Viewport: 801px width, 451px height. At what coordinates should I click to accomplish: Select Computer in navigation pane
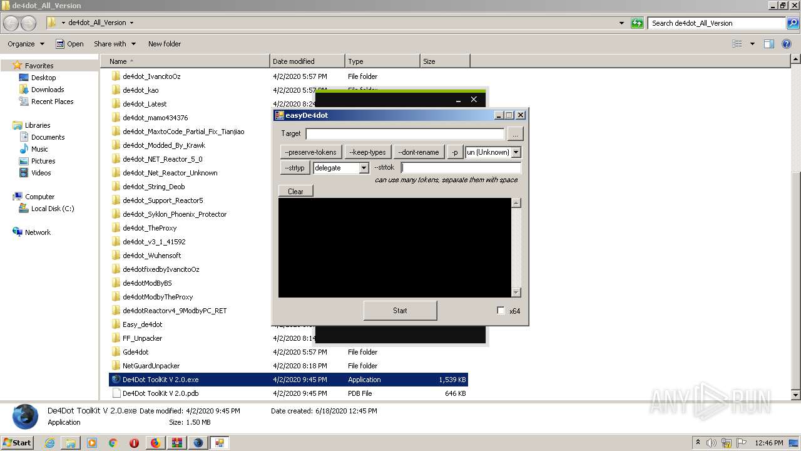pyautogui.click(x=39, y=197)
